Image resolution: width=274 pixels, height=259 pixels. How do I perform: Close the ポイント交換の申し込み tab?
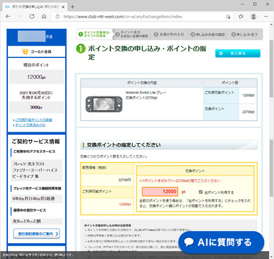(63, 7)
